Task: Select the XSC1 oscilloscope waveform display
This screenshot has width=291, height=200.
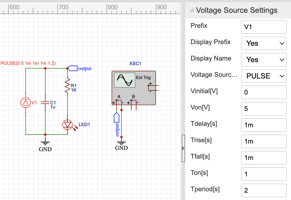Action: point(125,80)
